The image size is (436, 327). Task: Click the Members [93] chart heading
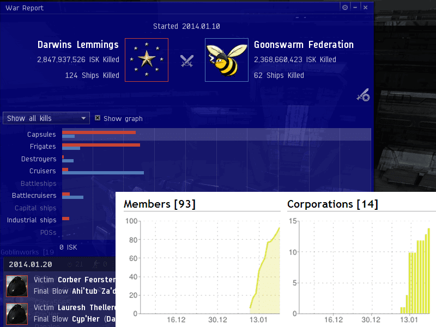160,204
